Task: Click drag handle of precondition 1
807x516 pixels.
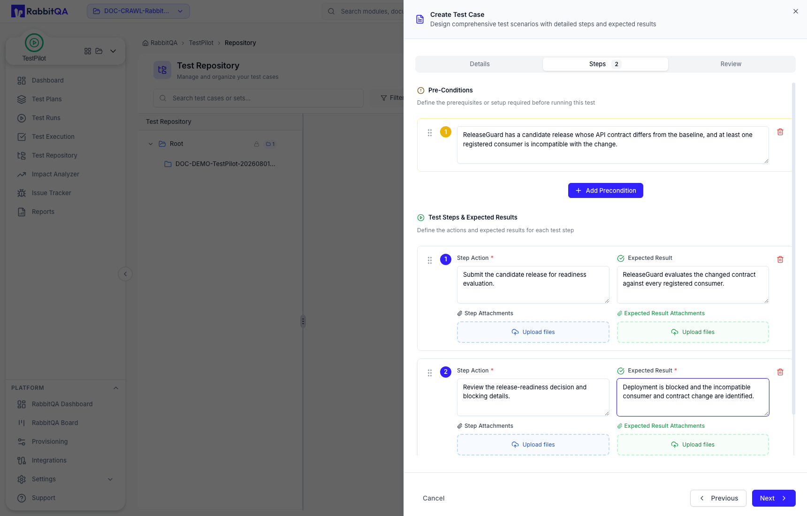Action: tap(430, 133)
